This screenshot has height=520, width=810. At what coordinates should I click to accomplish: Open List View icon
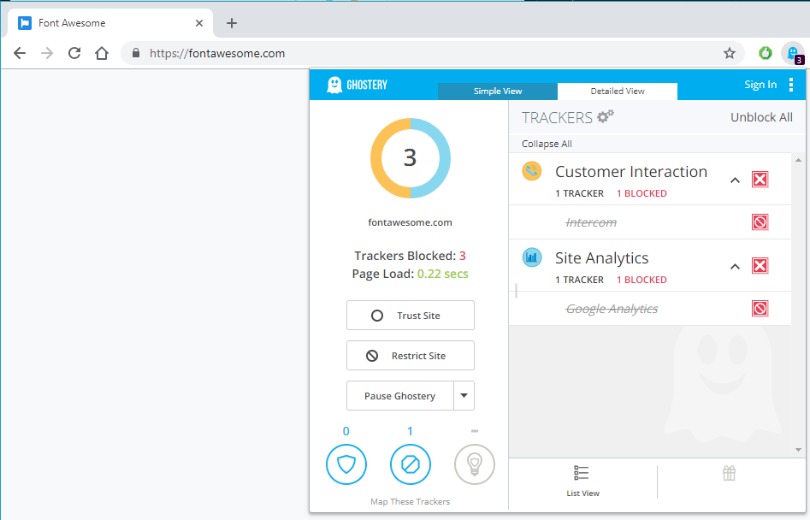click(x=582, y=473)
